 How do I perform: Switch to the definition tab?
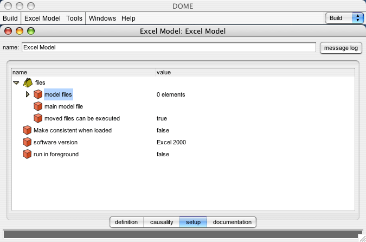126,222
